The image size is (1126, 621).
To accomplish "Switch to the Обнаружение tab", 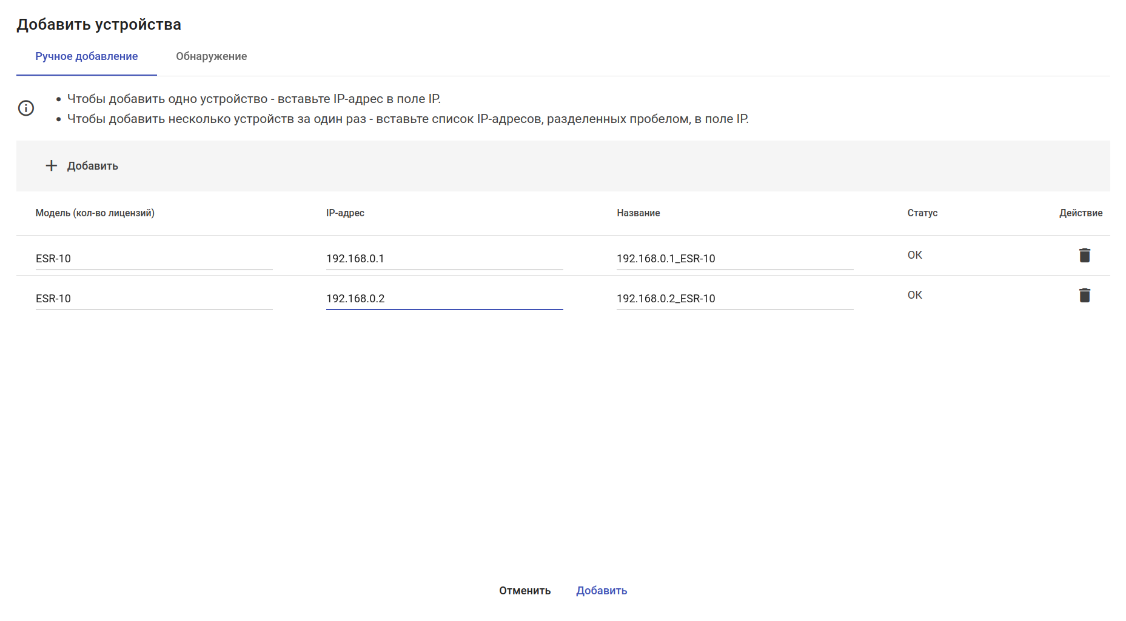I will (x=211, y=56).
